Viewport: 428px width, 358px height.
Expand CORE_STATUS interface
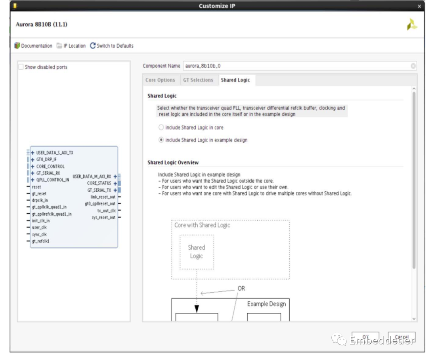point(115,183)
